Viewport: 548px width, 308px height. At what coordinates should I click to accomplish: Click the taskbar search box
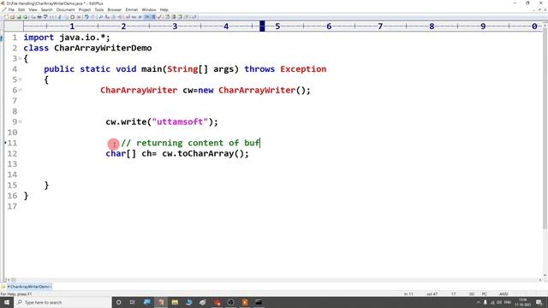[x=63, y=302]
